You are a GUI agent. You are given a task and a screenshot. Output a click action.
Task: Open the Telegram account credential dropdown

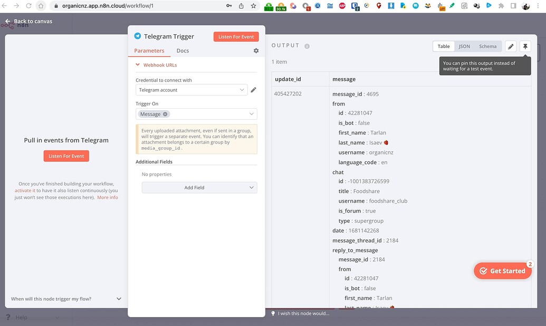click(191, 90)
